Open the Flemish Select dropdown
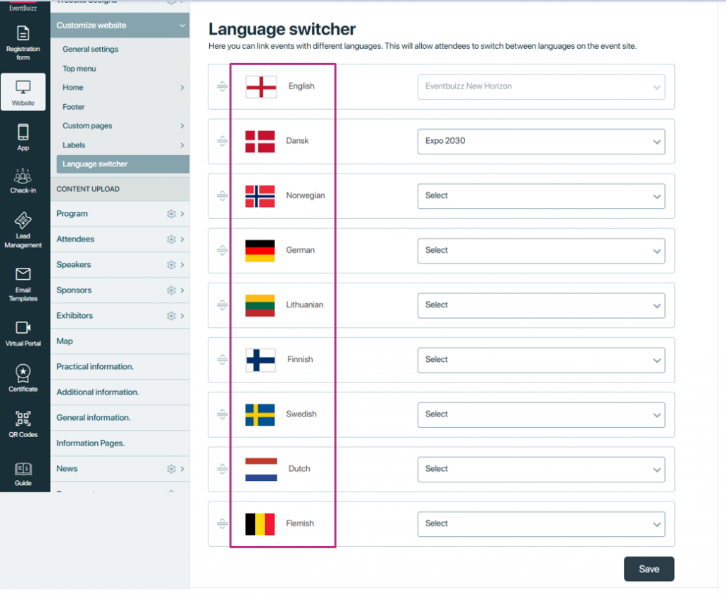This screenshot has height=595, width=726. click(x=541, y=524)
